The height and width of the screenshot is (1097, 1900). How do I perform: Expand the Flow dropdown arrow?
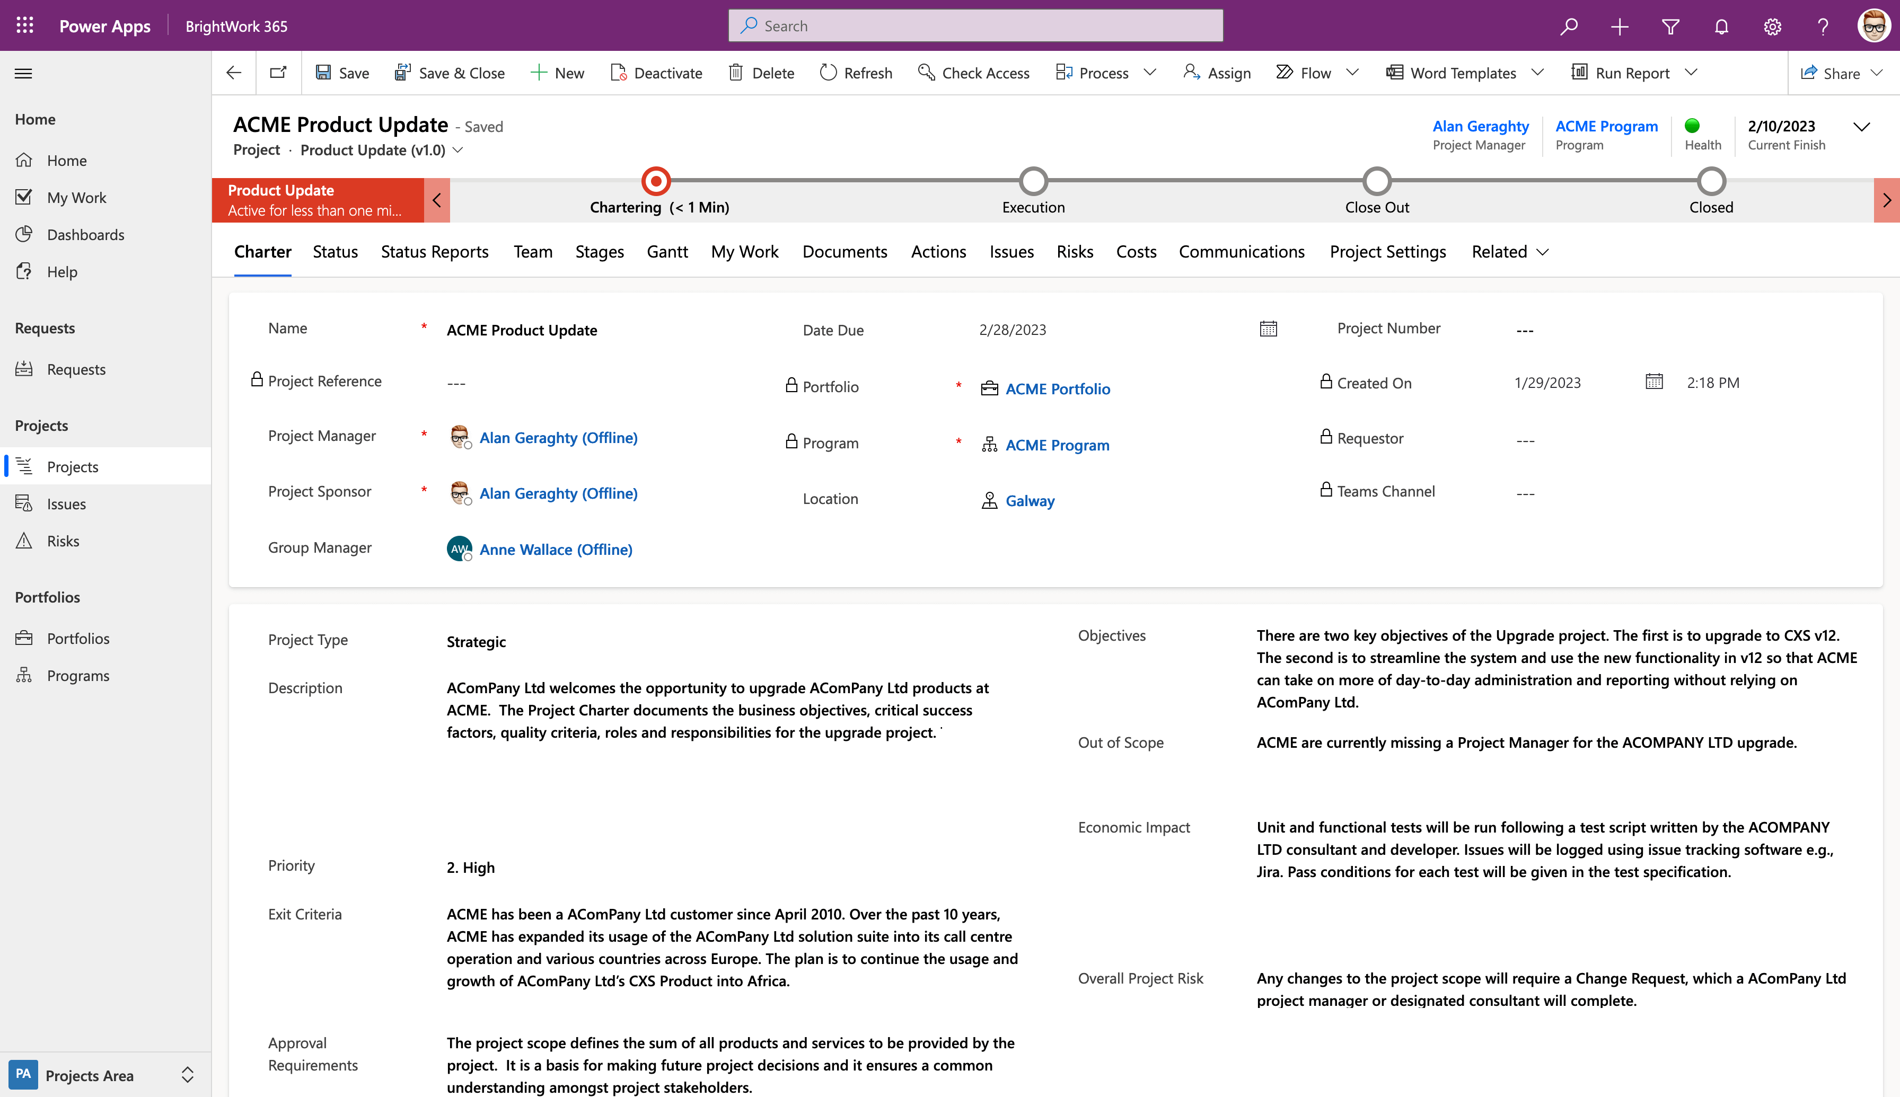point(1353,72)
